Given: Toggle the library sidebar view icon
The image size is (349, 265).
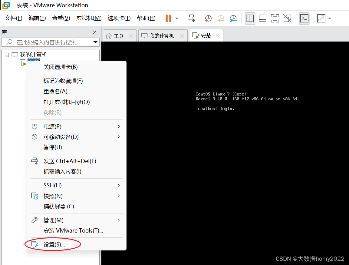Looking at the screenshot, I should 250,18.
